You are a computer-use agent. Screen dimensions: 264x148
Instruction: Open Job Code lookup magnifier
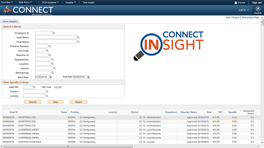pyautogui.click(x=47, y=51)
